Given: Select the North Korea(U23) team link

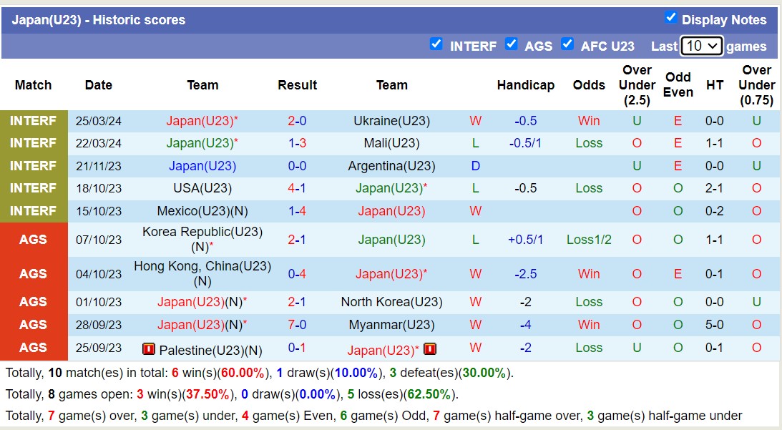Looking at the screenshot, I should click(391, 302).
